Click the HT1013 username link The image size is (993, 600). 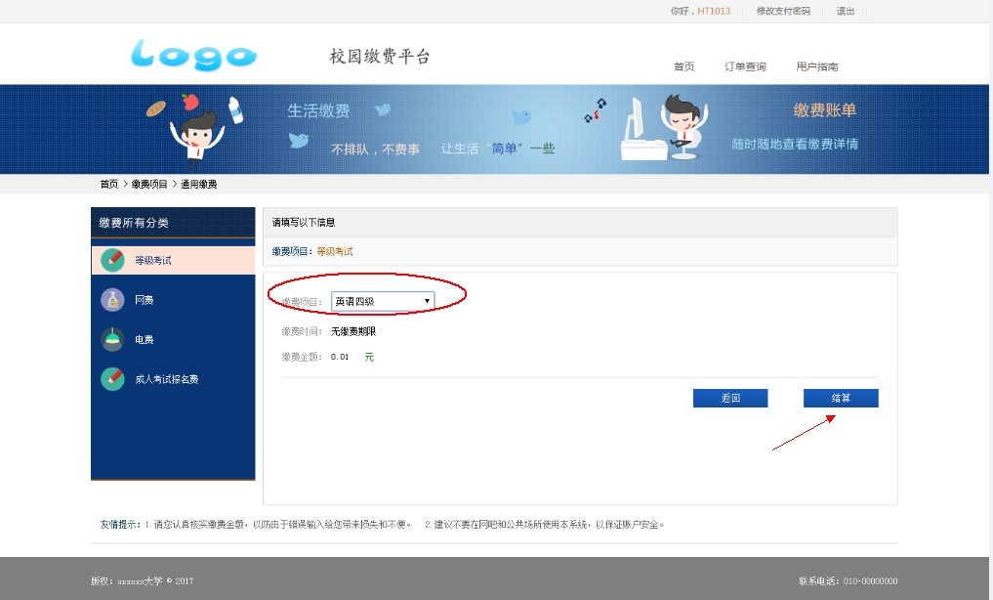click(714, 11)
